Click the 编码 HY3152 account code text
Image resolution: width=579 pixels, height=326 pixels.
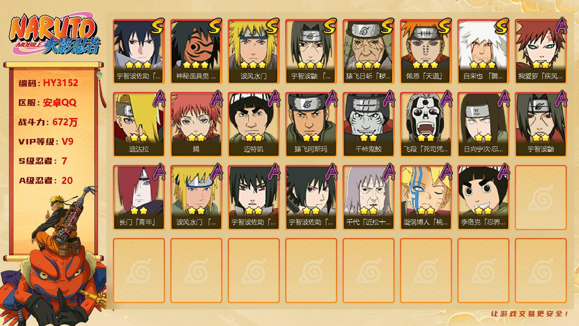click(48, 83)
